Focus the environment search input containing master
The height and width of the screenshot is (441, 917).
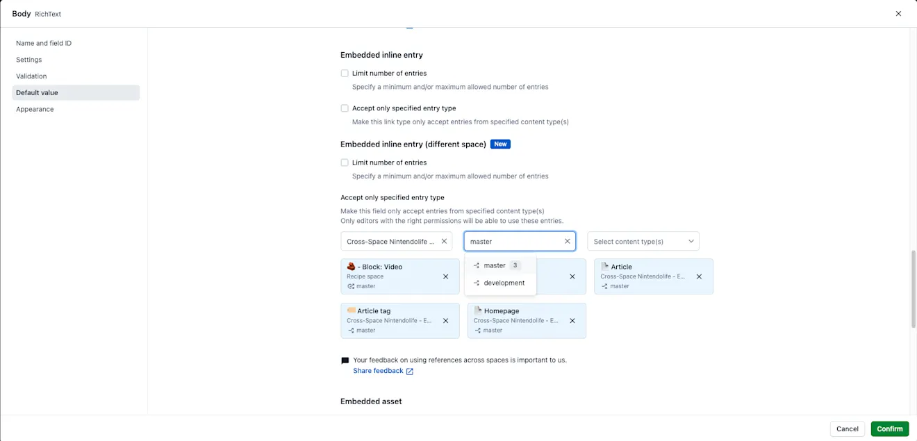tap(513, 241)
